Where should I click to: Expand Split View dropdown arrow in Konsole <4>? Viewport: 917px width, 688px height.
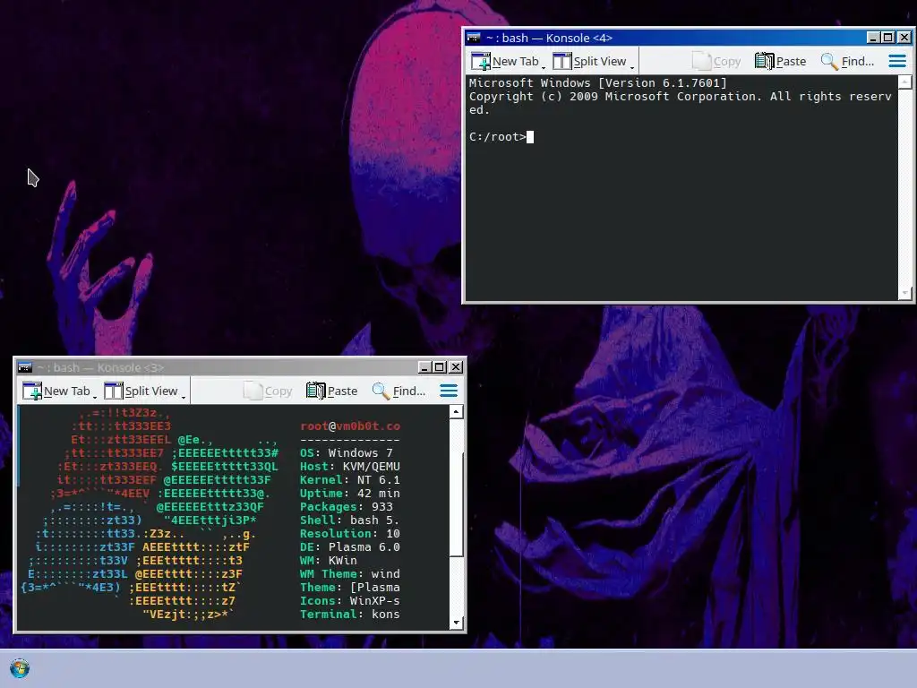coord(632,66)
